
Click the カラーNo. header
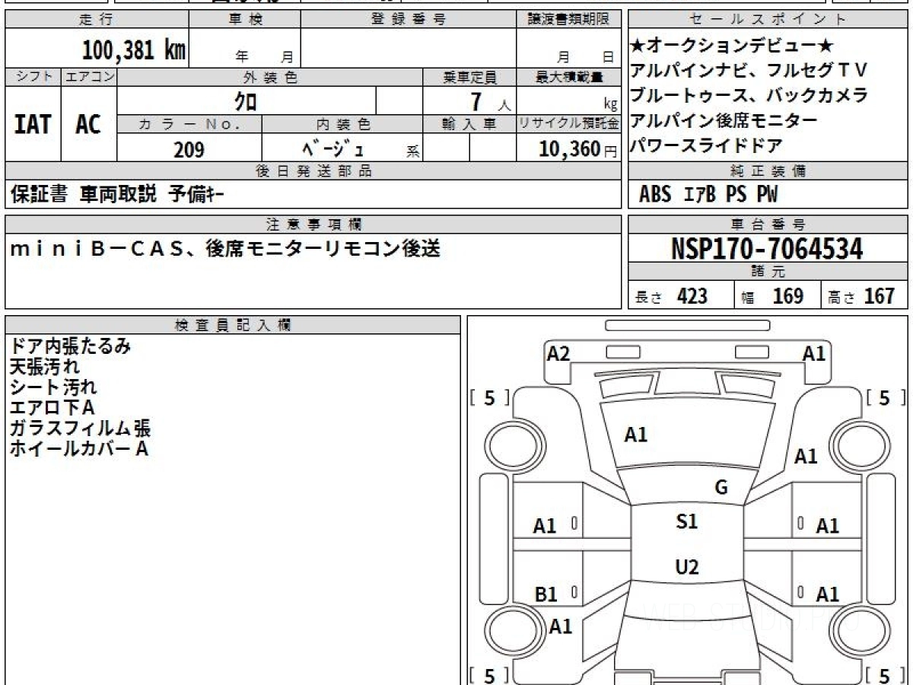pyautogui.click(x=189, y=124)
